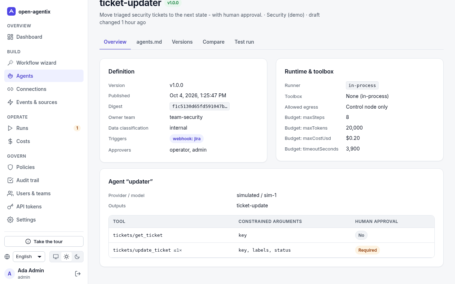The width and height of the screenshot is (455, 284).
Task: Open Events & sources page
Action: coord(44,102)
